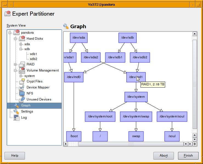This screenshot has height=164, width=203.
Task: Click the Crypt Files icon
Action: [x=22, y=81]
